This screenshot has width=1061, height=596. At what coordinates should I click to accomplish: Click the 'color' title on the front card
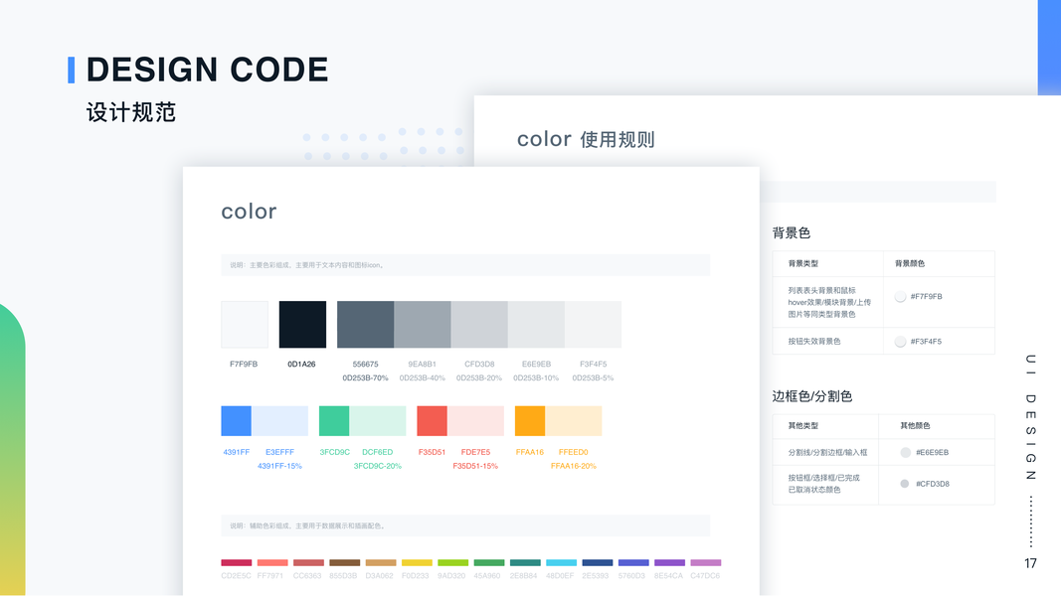(249, 212)
